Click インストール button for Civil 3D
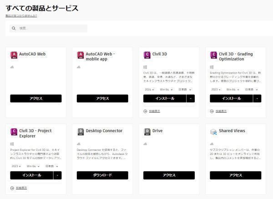 click(x=165, y=99)
